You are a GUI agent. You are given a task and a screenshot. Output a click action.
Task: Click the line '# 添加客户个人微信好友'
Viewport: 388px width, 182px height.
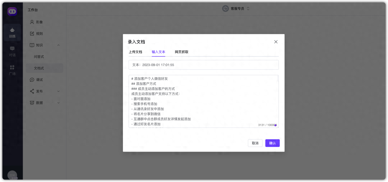[x=150, y=79]
